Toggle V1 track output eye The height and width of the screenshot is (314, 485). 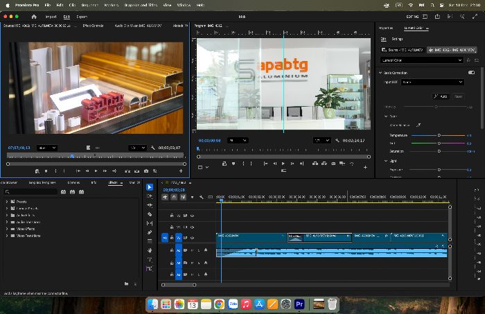(192, 238)
